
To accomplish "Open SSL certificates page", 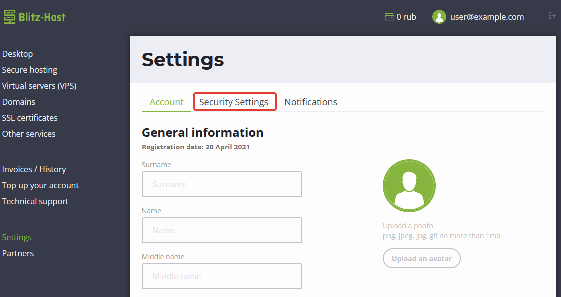I will coord(30,118).
